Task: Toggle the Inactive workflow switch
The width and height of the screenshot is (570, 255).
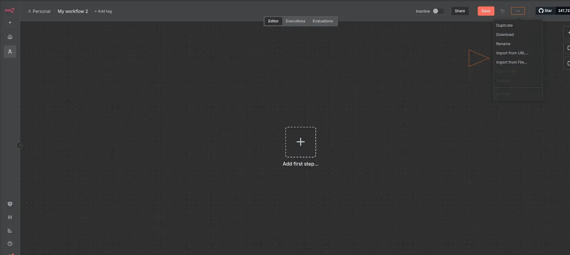Action: pos(438,11)
